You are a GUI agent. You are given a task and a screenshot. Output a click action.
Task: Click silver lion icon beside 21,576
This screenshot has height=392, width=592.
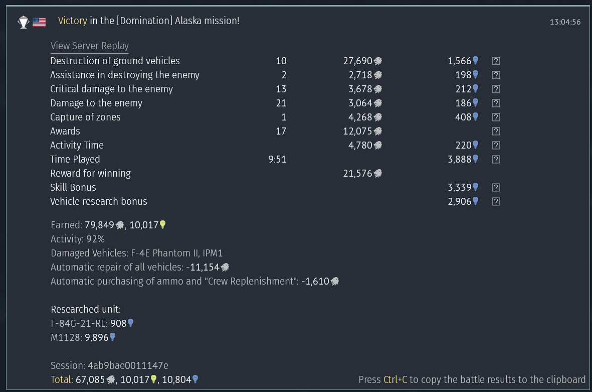pyautogui.click(x=378, y=173)
